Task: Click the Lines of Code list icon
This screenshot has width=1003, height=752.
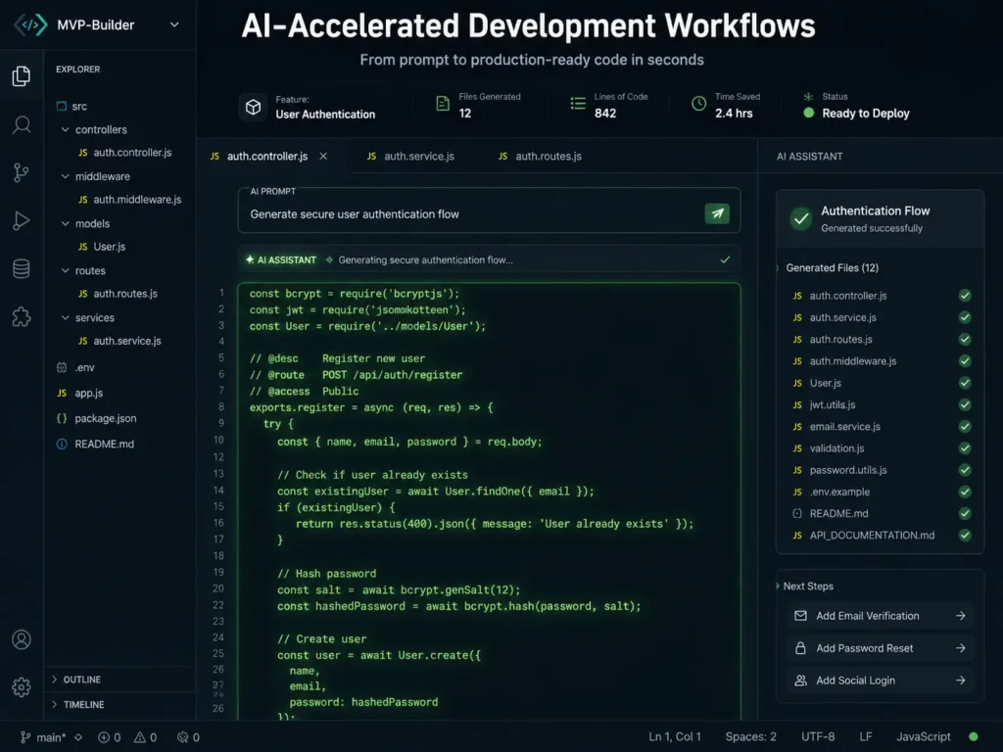Action: [x=578, y=104]
